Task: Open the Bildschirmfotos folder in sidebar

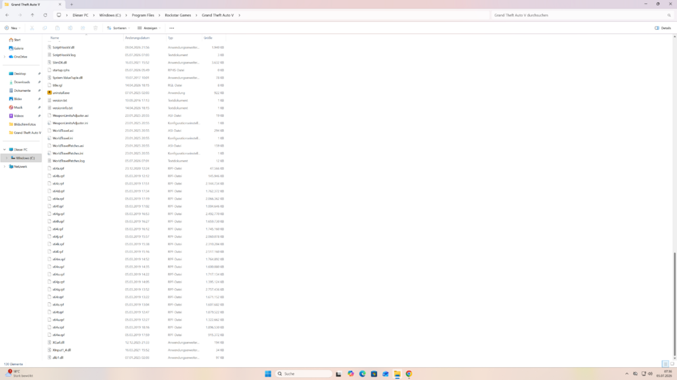Action: point(24,124)
